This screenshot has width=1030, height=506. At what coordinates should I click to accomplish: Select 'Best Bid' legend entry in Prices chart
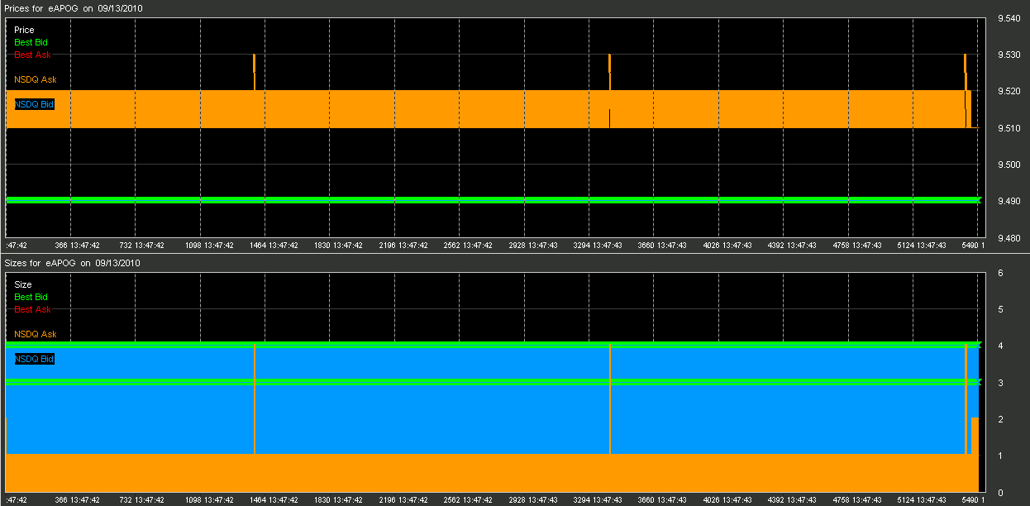[x=31, y=42]
